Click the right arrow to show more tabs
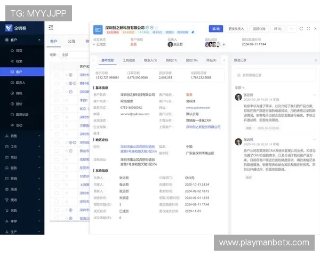320x256 pixels. pos(224,60)
